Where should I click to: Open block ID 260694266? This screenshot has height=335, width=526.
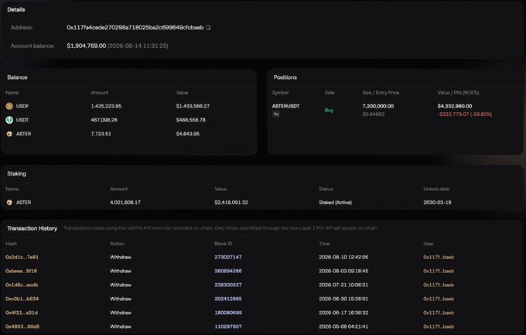pos(228,271)
